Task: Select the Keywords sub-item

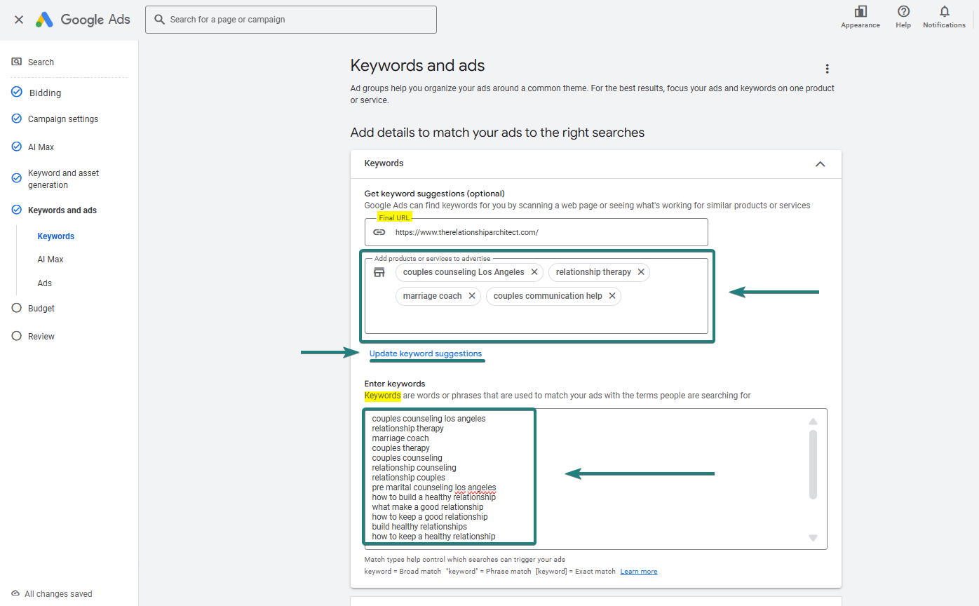Action: pos(56,236)
